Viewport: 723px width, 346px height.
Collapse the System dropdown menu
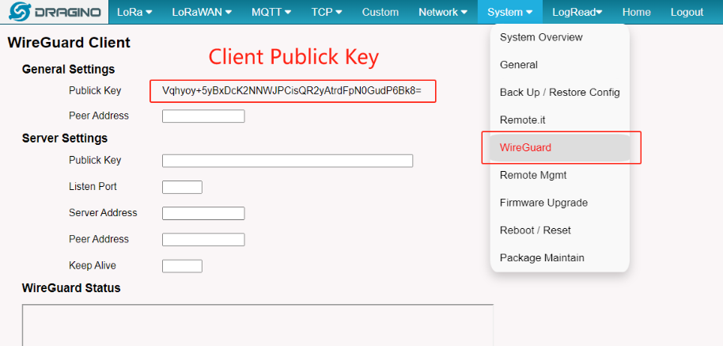[510, 13]
